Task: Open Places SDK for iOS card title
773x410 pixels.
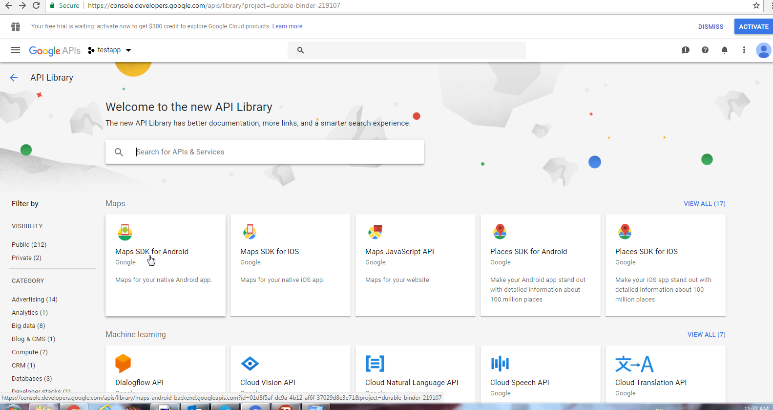Action: pos(647,252)
